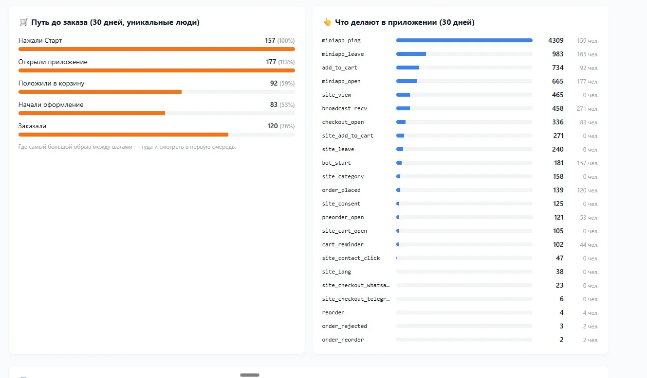Click the site_view event name
647x378 pixels.
(x=336, y=95)
